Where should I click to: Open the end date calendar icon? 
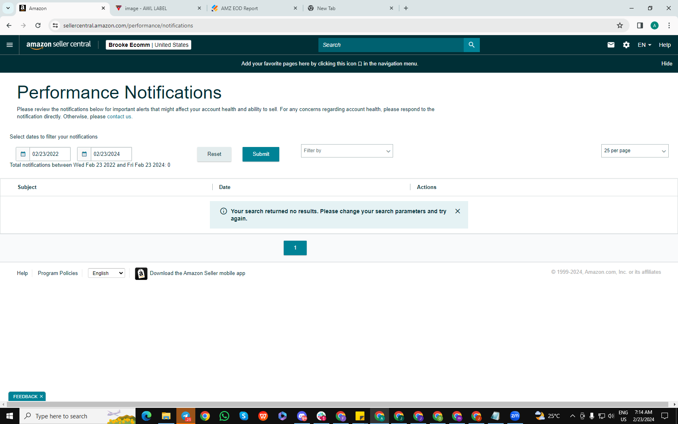coord(84,154)
